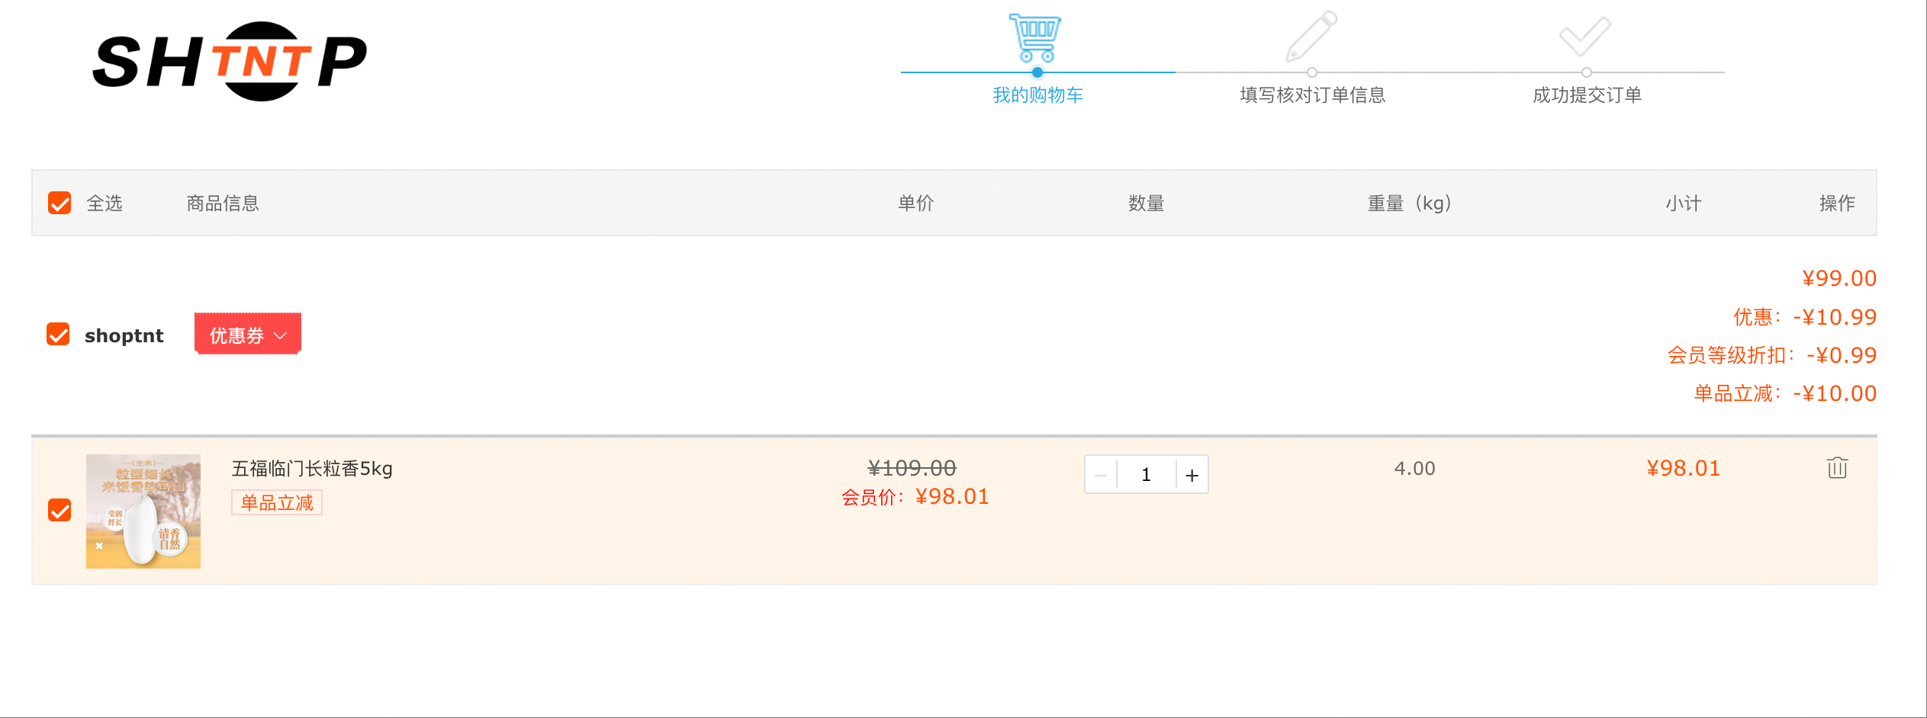Image resolution: width=1927 pixels, height=718 pixels.
Task: Click the shoptnt store name
Action: (124, 335)
